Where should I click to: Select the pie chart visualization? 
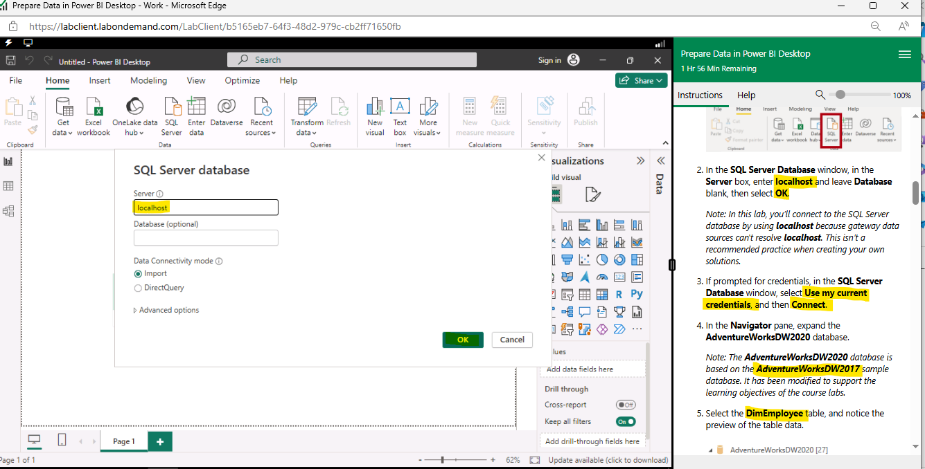click(602, 259)
